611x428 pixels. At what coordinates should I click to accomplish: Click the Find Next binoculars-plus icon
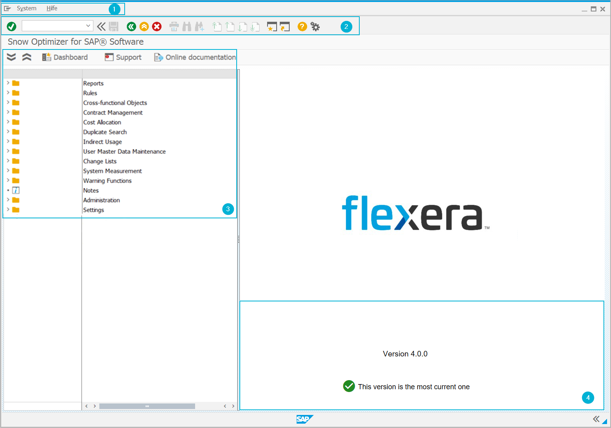[x=199, y=27]
